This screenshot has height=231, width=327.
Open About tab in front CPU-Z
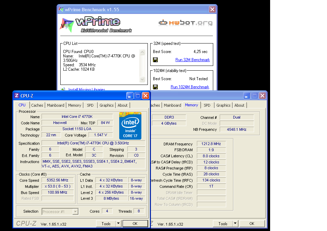click(x=123, y=105)
